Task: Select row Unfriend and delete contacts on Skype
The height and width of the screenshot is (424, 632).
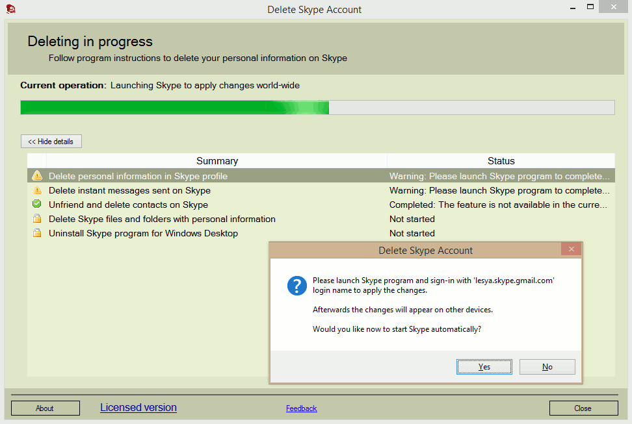Action: pos(321,204)
